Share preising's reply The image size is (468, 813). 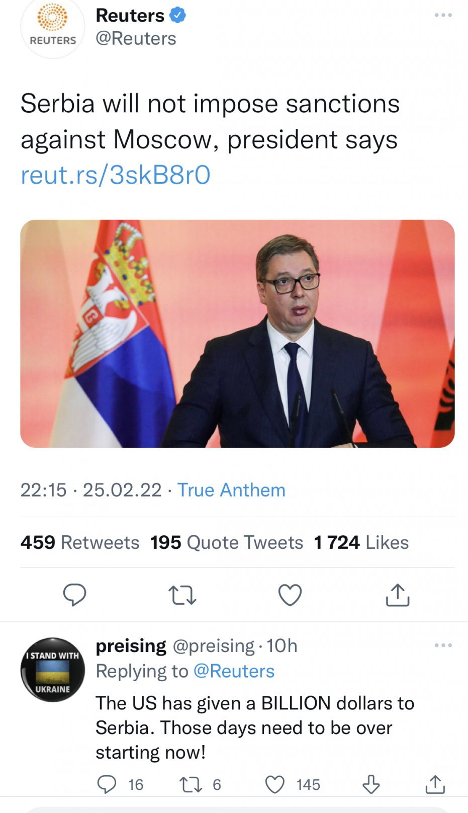[435, 784]
